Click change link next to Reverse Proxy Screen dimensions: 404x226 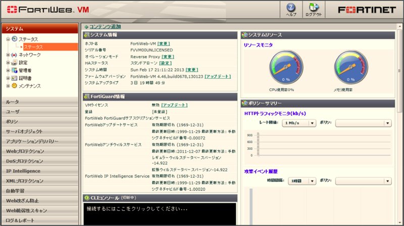pyautogui.click(x=168, y=57)
